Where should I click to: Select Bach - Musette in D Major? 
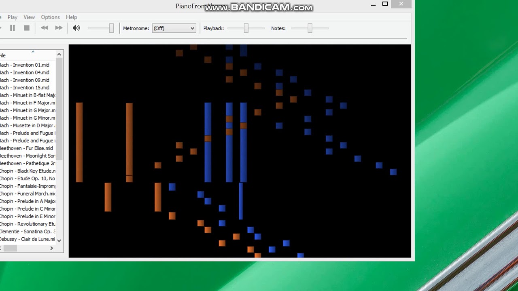point(28,125)
